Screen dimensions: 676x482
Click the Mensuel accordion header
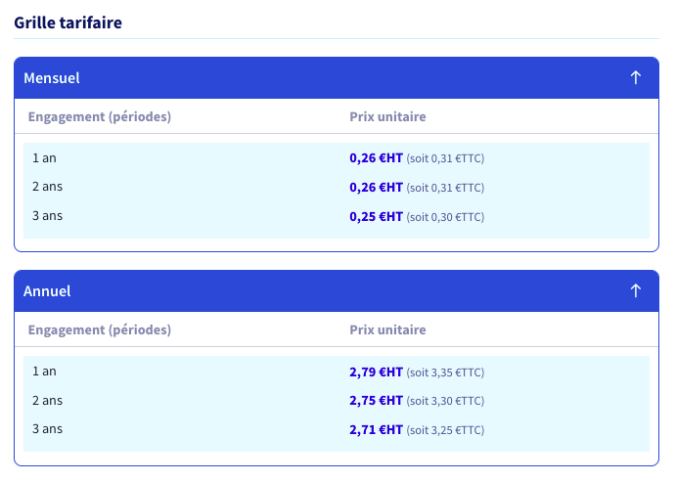coord(337,78)
